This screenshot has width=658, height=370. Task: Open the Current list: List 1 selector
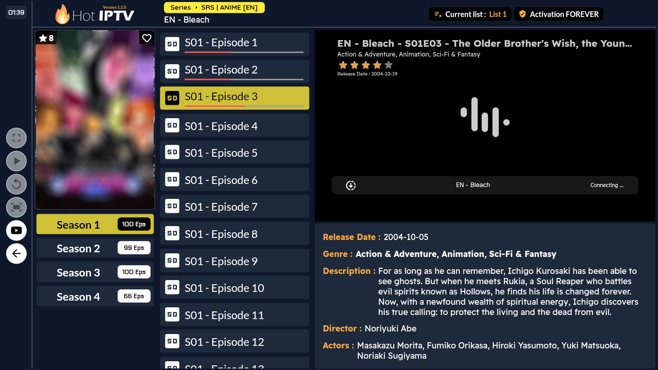pyautogui.click(x=470, y=14)
